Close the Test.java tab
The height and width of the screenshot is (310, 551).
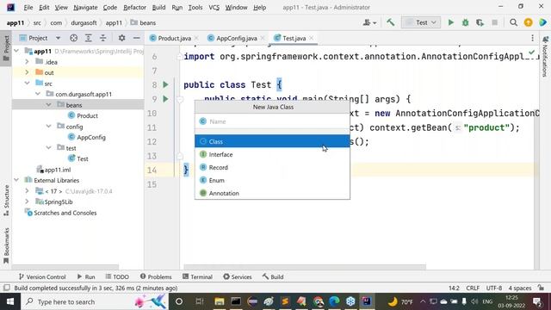311,38
